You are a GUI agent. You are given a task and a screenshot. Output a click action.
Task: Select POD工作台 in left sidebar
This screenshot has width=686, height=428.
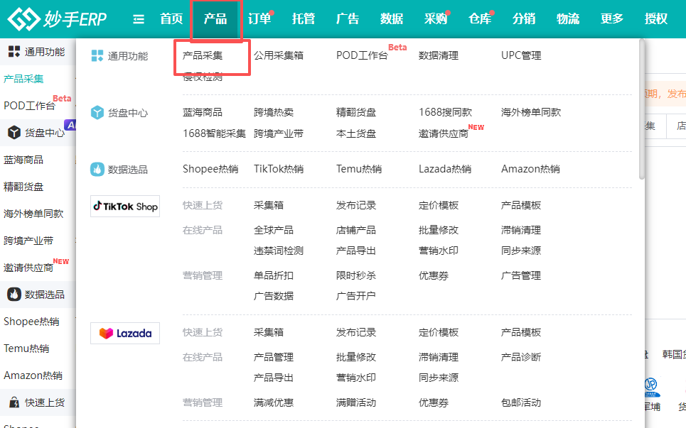click(29, 106)
